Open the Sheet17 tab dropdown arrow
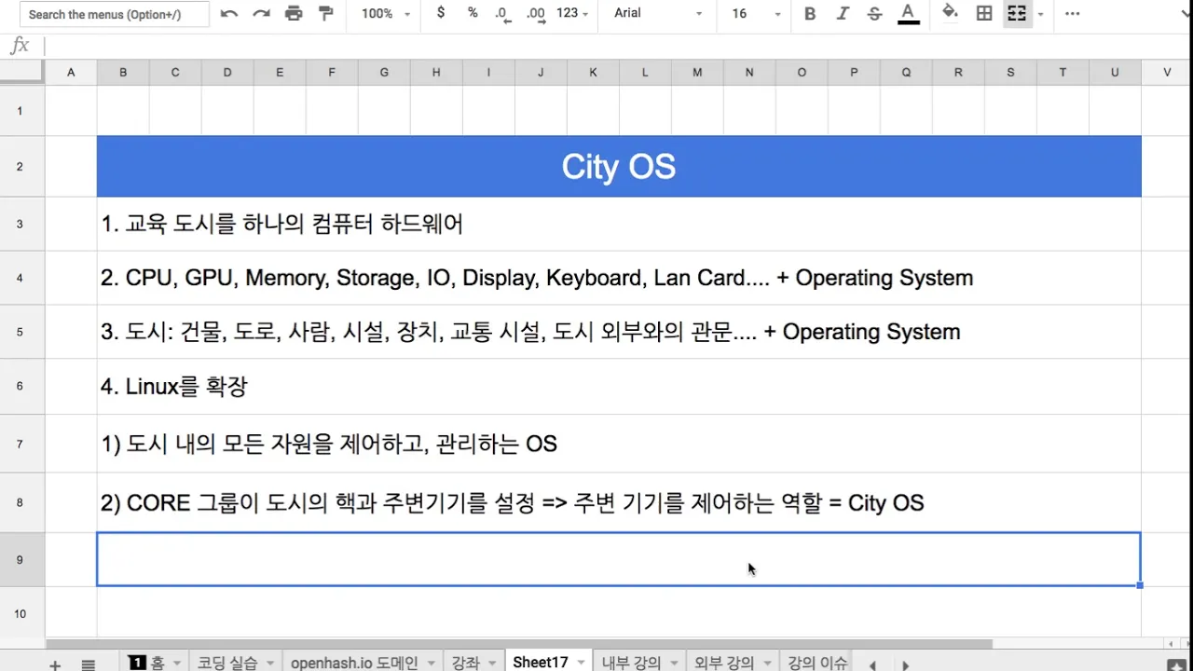Image resolution: width=1193 pixels, height=671 pixels. click(x=581, y=664)
